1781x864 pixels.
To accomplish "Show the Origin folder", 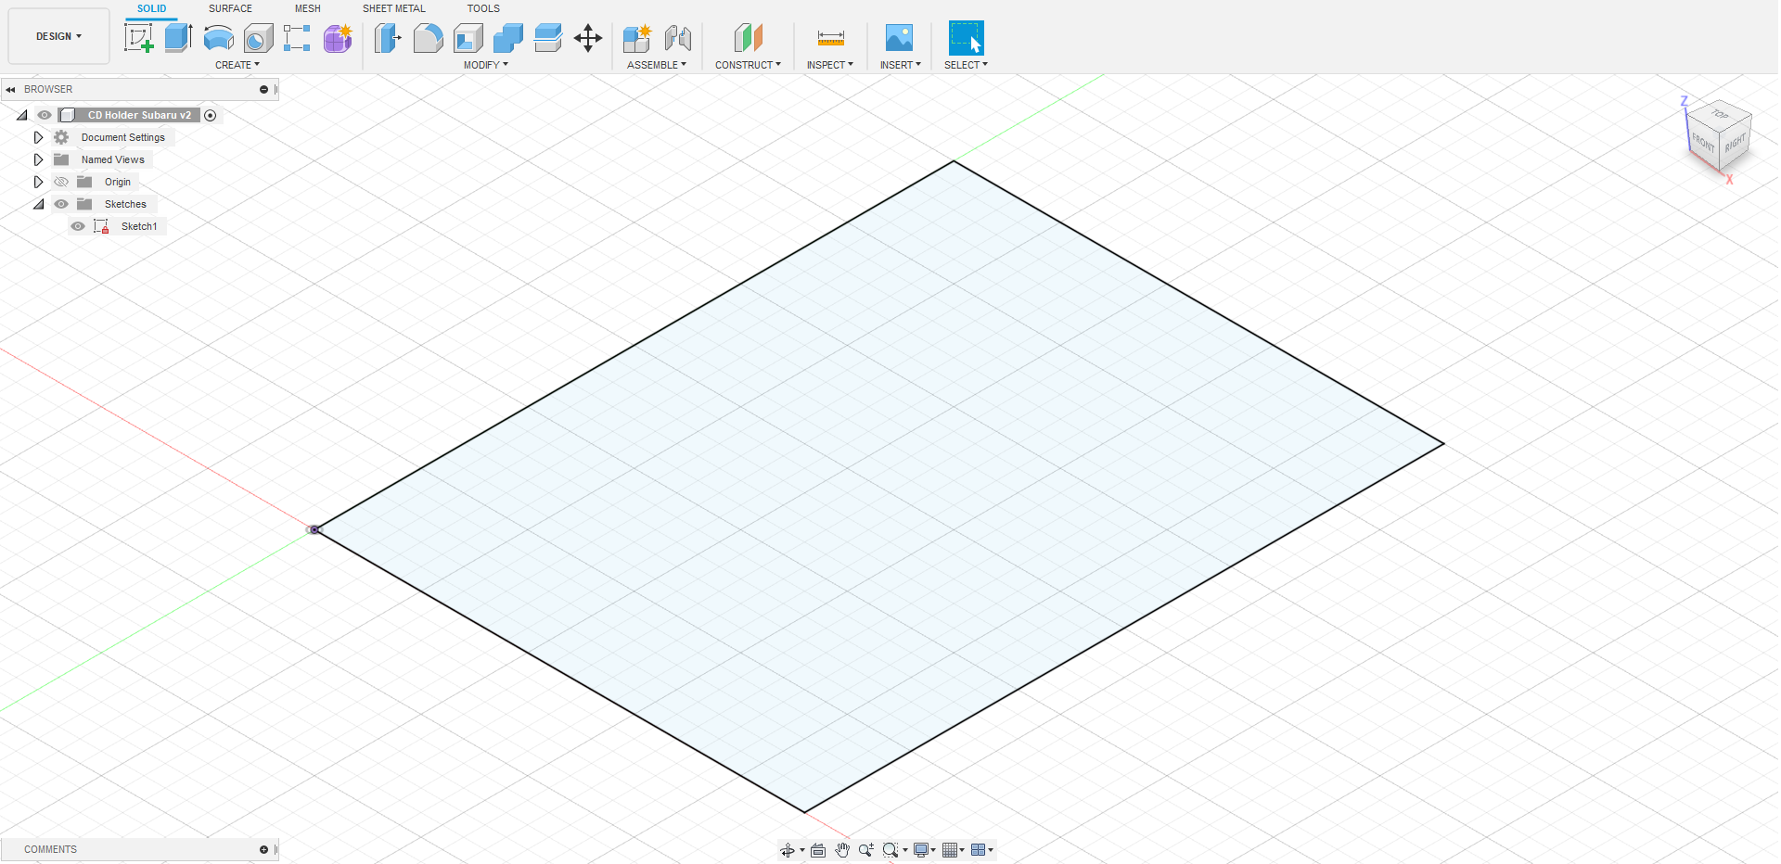I will pos(61,182).
